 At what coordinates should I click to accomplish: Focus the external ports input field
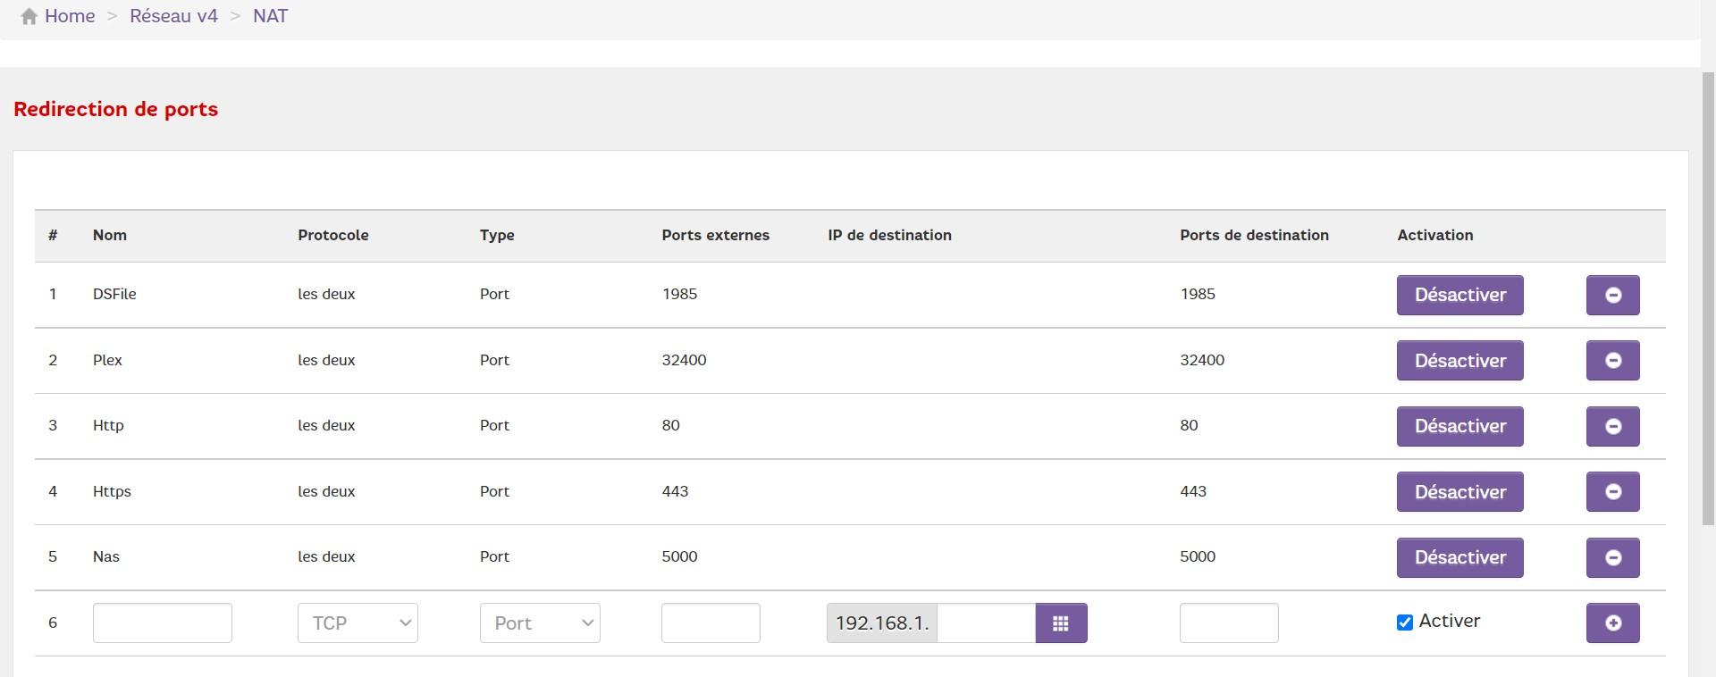pyautogui.click(x=711, y=623)
